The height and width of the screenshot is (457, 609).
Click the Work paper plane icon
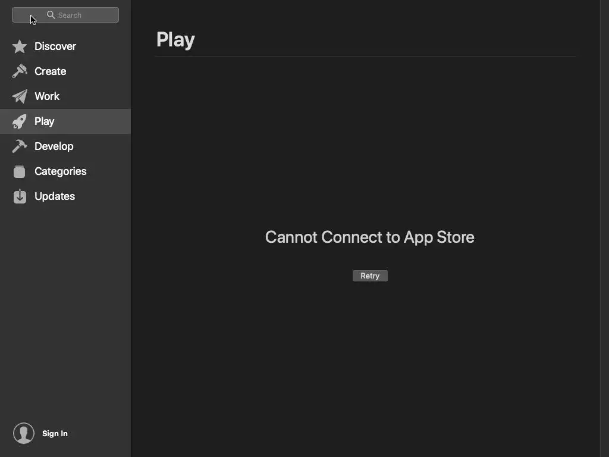point(20,96)
